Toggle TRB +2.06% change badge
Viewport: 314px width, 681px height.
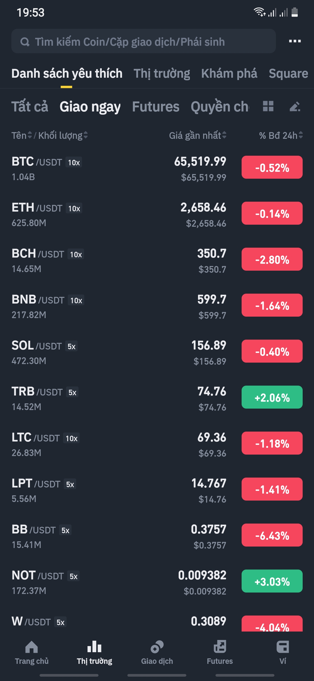pos(272,397)
